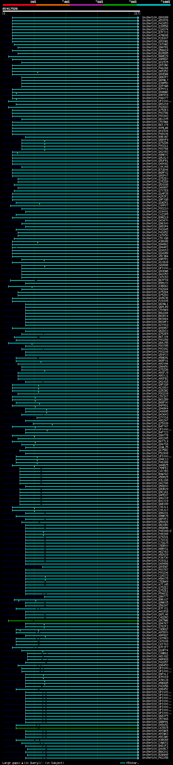Select the UniRef100_Q41418 label
Image resolution: width=173 pixels, height=765 pixels.
tap(155, 382)
